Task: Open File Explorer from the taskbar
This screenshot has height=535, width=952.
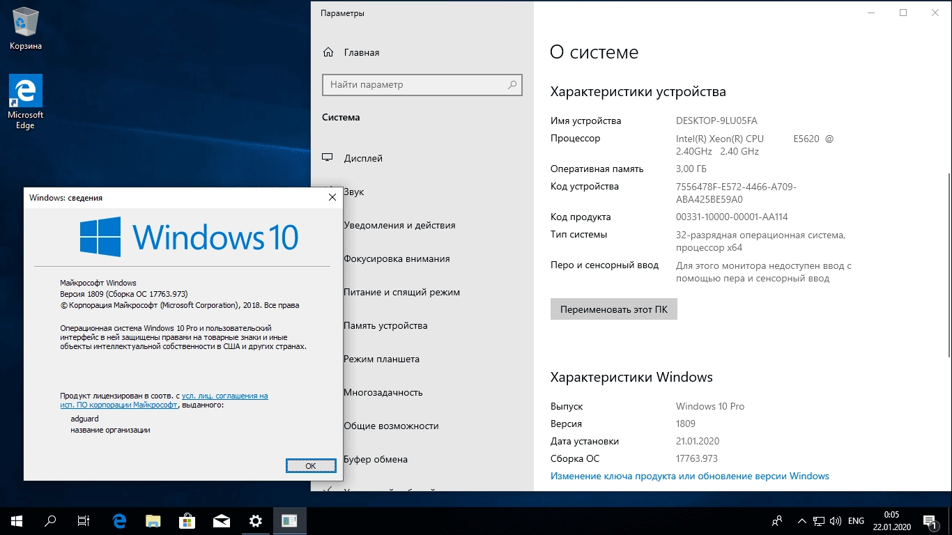Action: pos(153,521)
